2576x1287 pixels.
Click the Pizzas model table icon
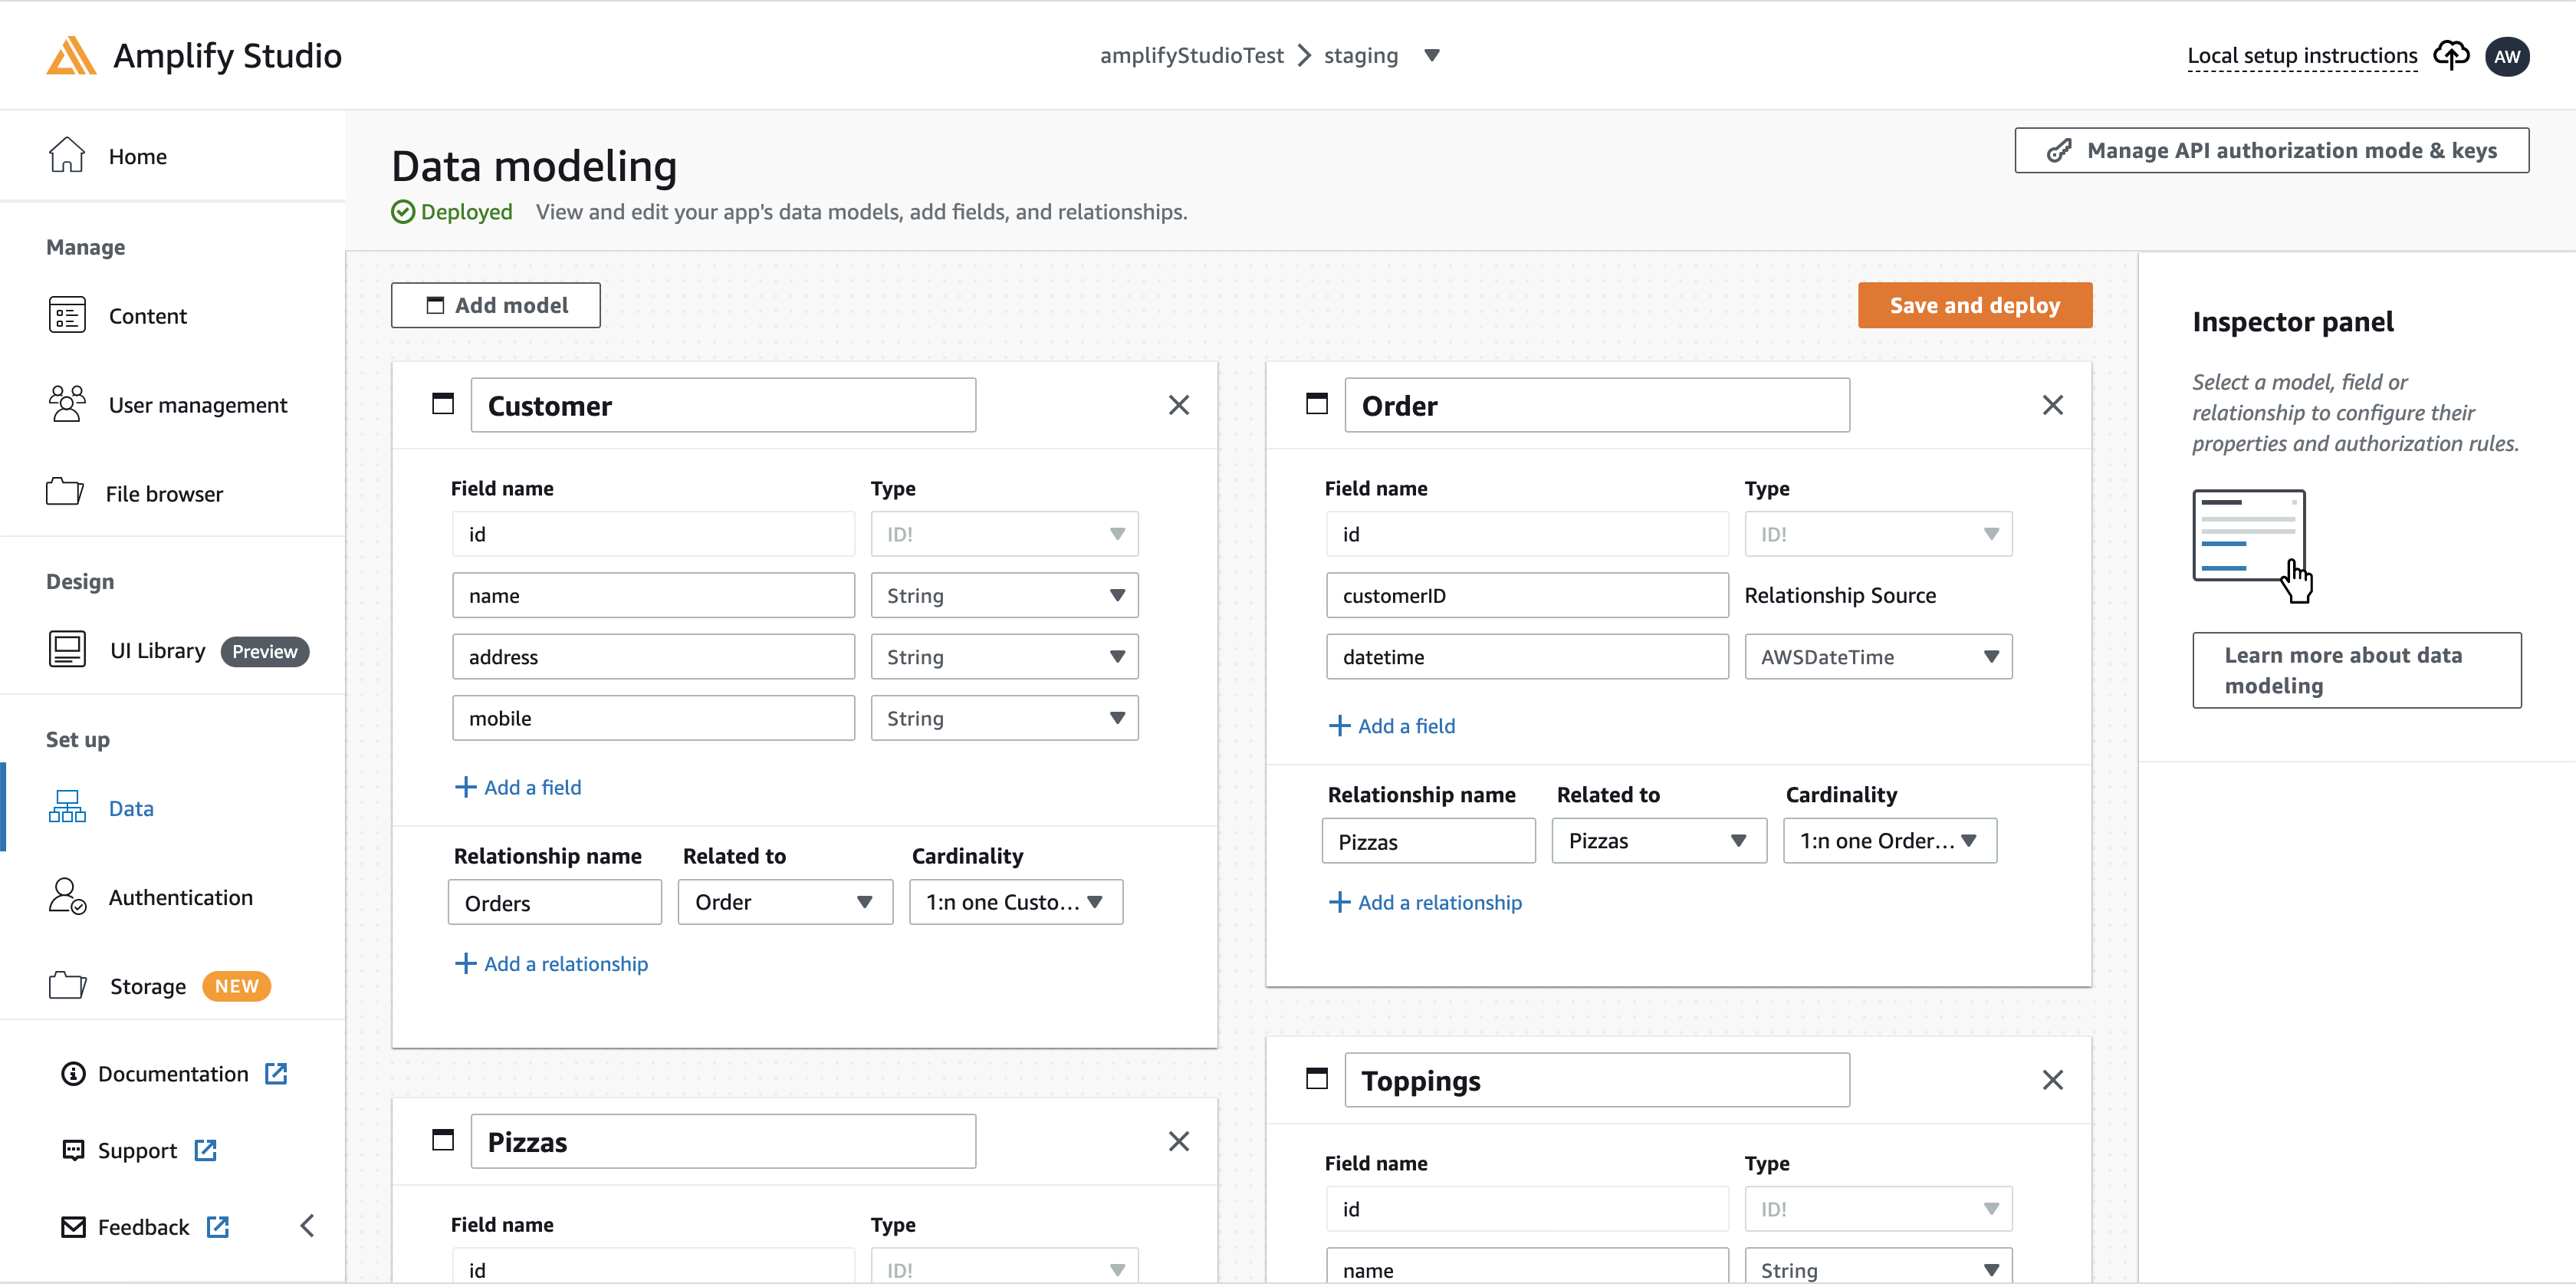pos(442,1140)
